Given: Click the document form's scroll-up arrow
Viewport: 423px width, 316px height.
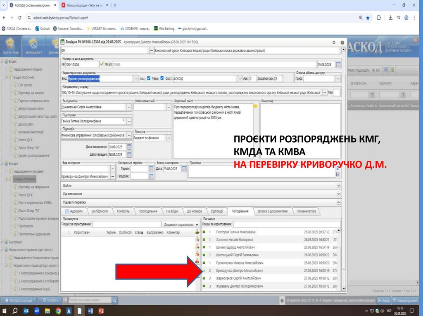Looking at the screenshot, I should click(343, 50).
